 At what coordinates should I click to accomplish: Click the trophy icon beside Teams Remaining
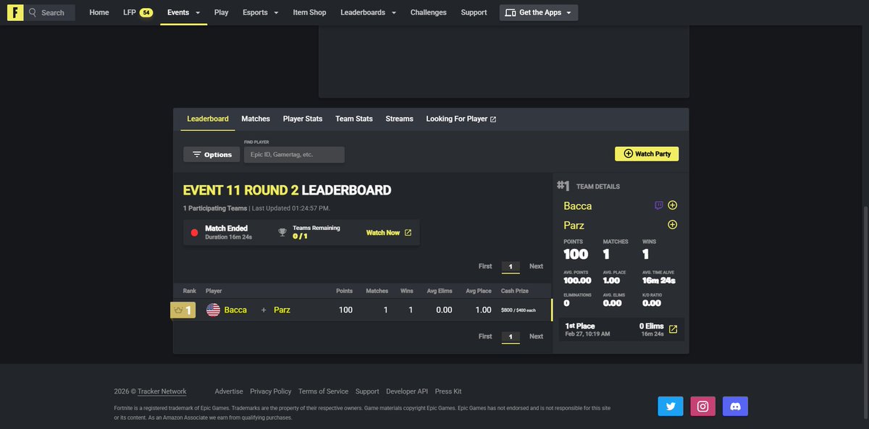[x=282, y=232]
